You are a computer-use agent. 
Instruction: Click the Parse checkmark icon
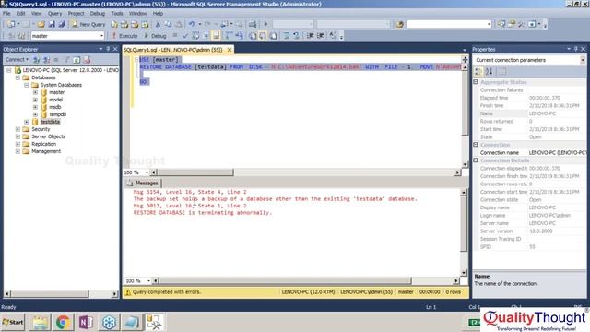(x=184, y=36)
